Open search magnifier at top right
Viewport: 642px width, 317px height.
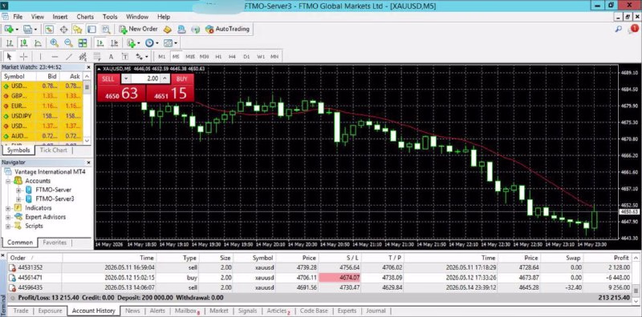(x=619, y=29)
